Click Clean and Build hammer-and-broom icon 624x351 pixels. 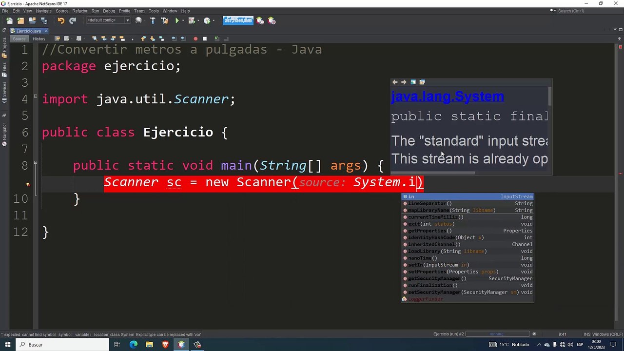164,20
